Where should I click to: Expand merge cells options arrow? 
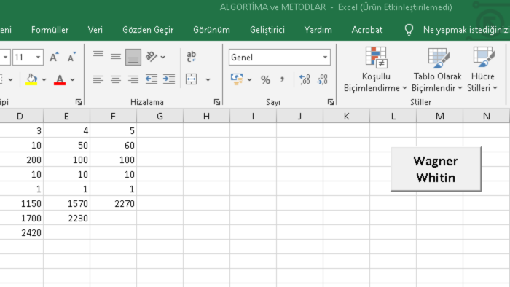208,79
